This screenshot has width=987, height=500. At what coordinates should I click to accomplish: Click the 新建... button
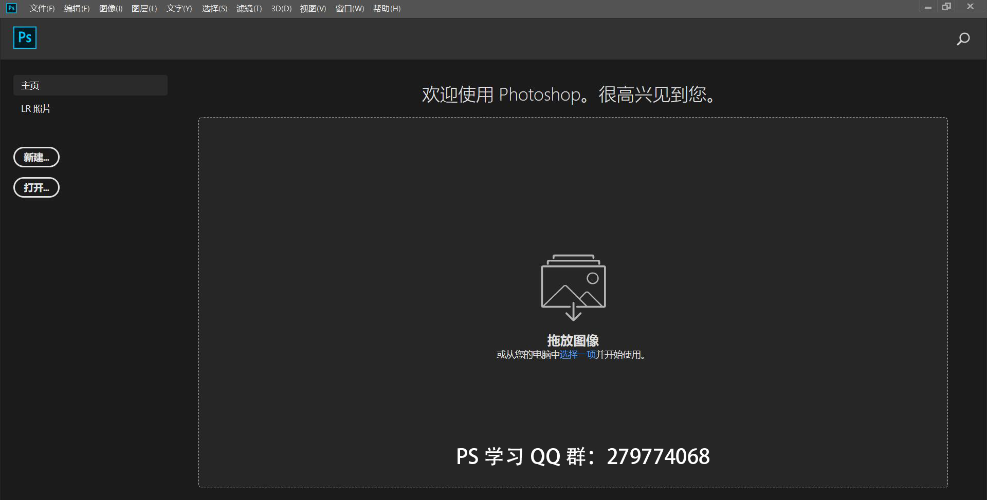click(x=36, y=157)
